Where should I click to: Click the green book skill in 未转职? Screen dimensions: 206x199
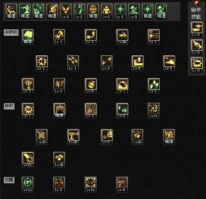(x=28, y=37)
